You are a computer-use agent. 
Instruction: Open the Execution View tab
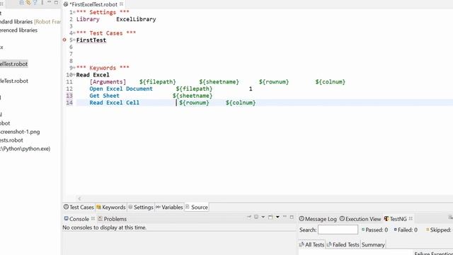tap(360, 219)
